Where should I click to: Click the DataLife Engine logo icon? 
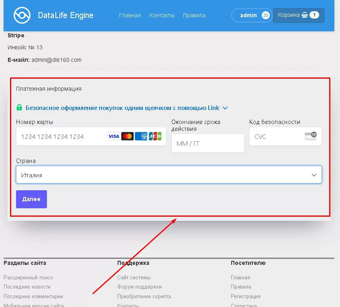pyautogui.click(x=22, y=15)
